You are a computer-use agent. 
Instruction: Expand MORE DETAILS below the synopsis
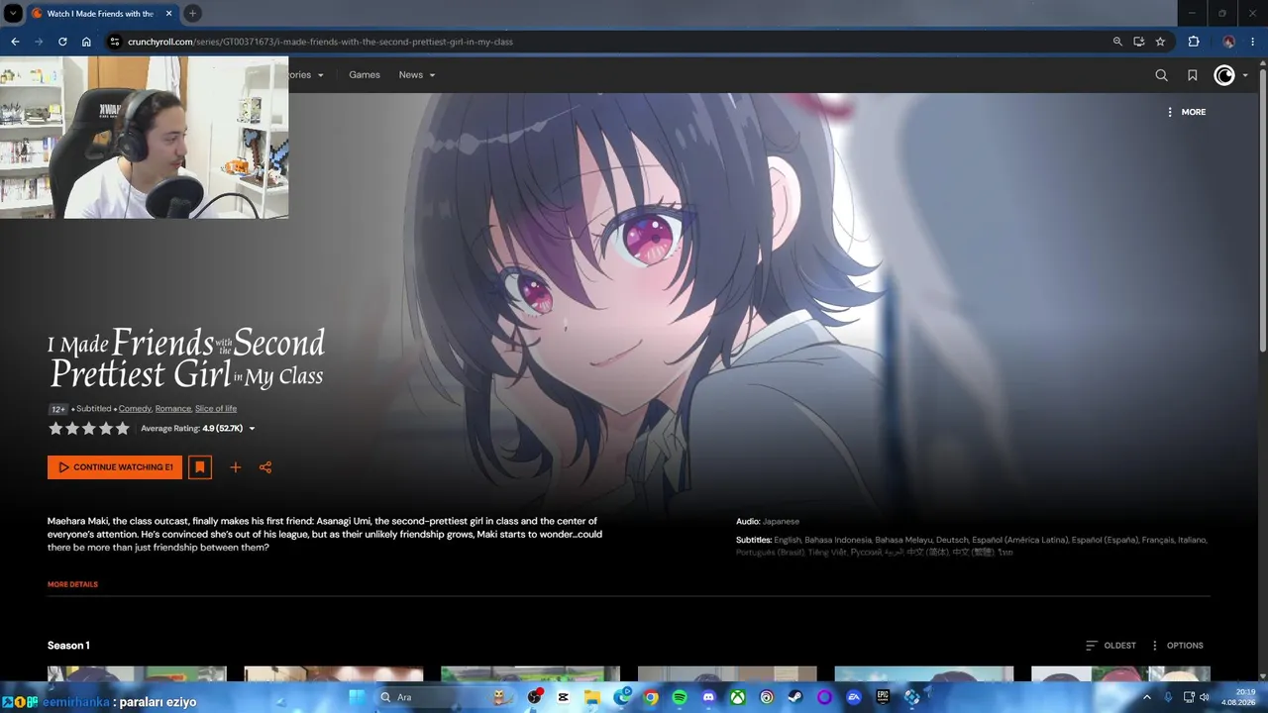coord(72,584)
